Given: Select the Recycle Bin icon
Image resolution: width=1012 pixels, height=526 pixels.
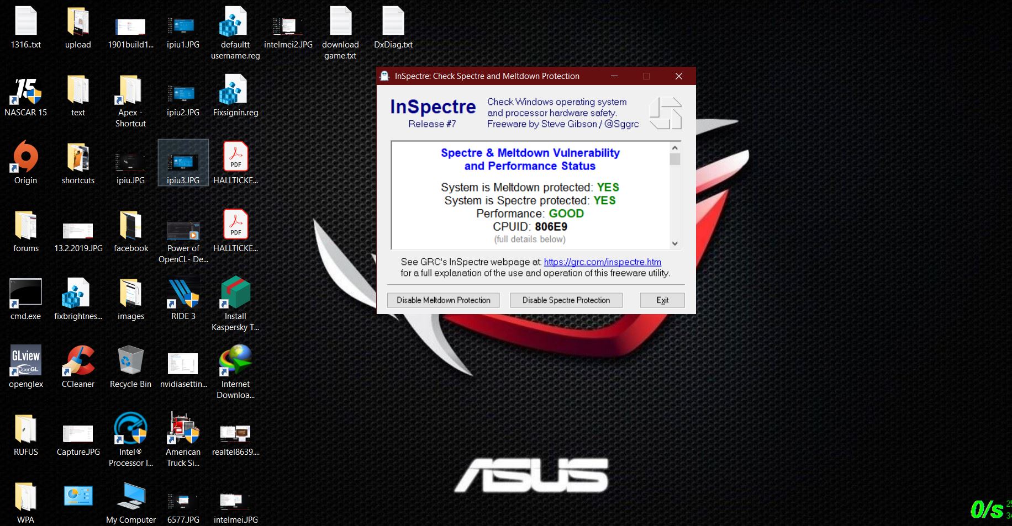Looking at the screenshot, I should point(130,362).
